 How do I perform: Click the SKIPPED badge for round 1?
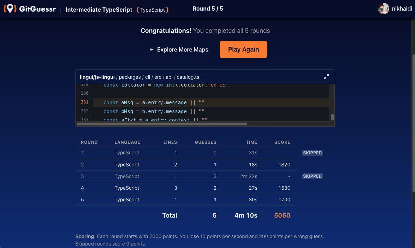[x=312, y=153]
